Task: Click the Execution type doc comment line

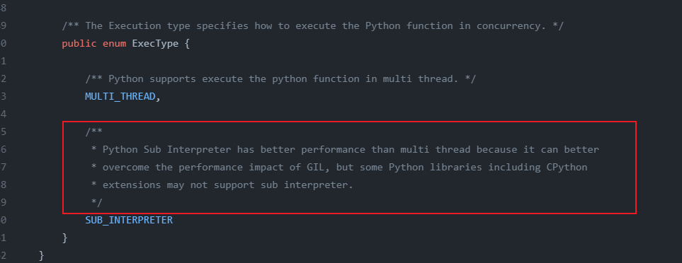Action: [312, 25]
